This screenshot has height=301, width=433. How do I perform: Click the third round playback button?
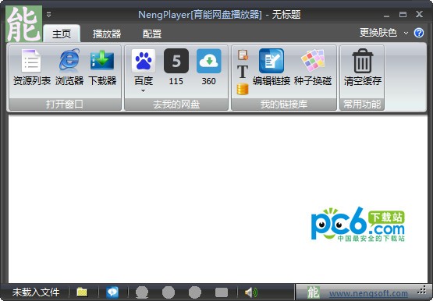(195, 292)
